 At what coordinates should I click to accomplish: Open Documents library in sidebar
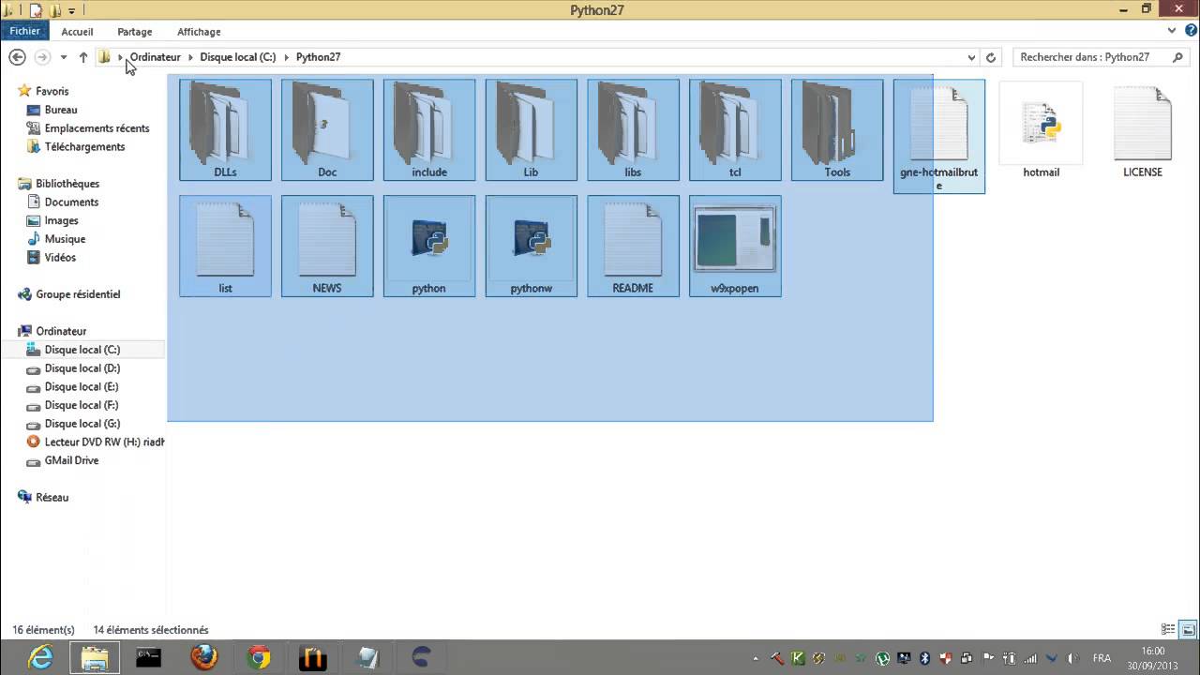tap(71, 202)
